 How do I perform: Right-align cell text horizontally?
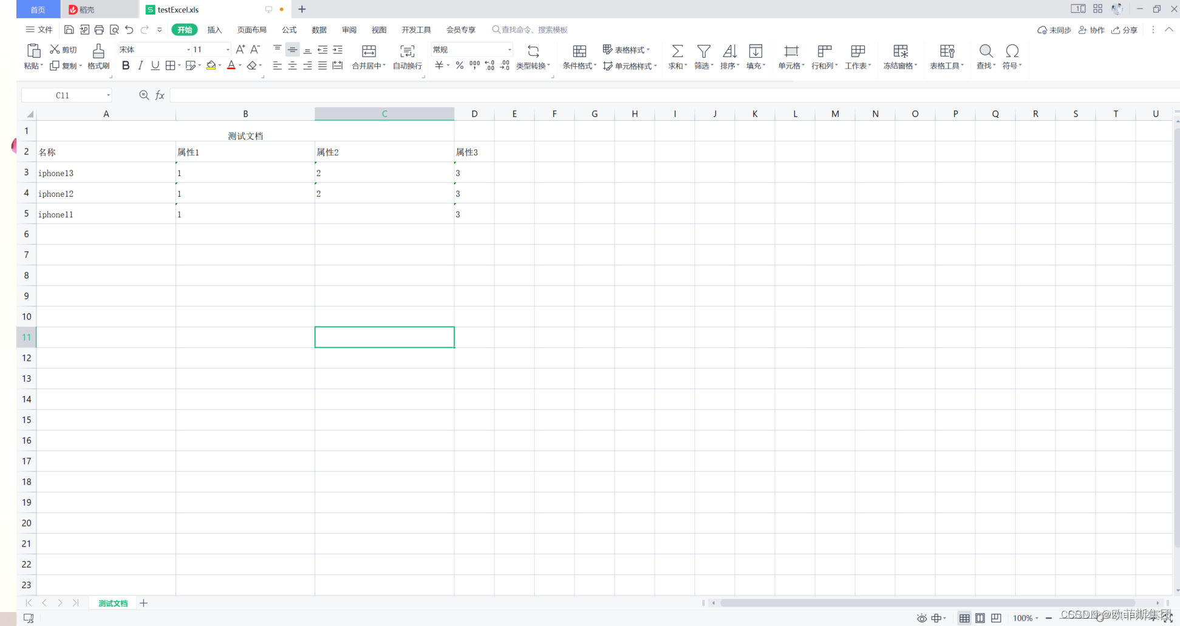pyautogui.click(x=308, y=66)
